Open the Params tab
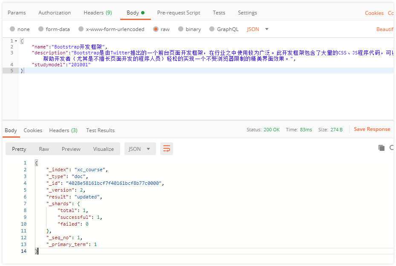Screen dimensions: 396x266 click(x=17, y=13)
